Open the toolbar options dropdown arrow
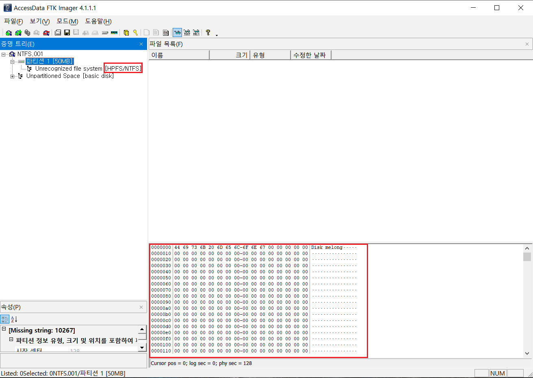Screen dimensions: 533x378 coord(217,35)
